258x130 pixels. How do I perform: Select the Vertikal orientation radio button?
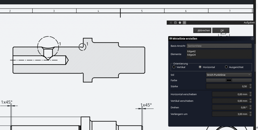tap(174, 67)
